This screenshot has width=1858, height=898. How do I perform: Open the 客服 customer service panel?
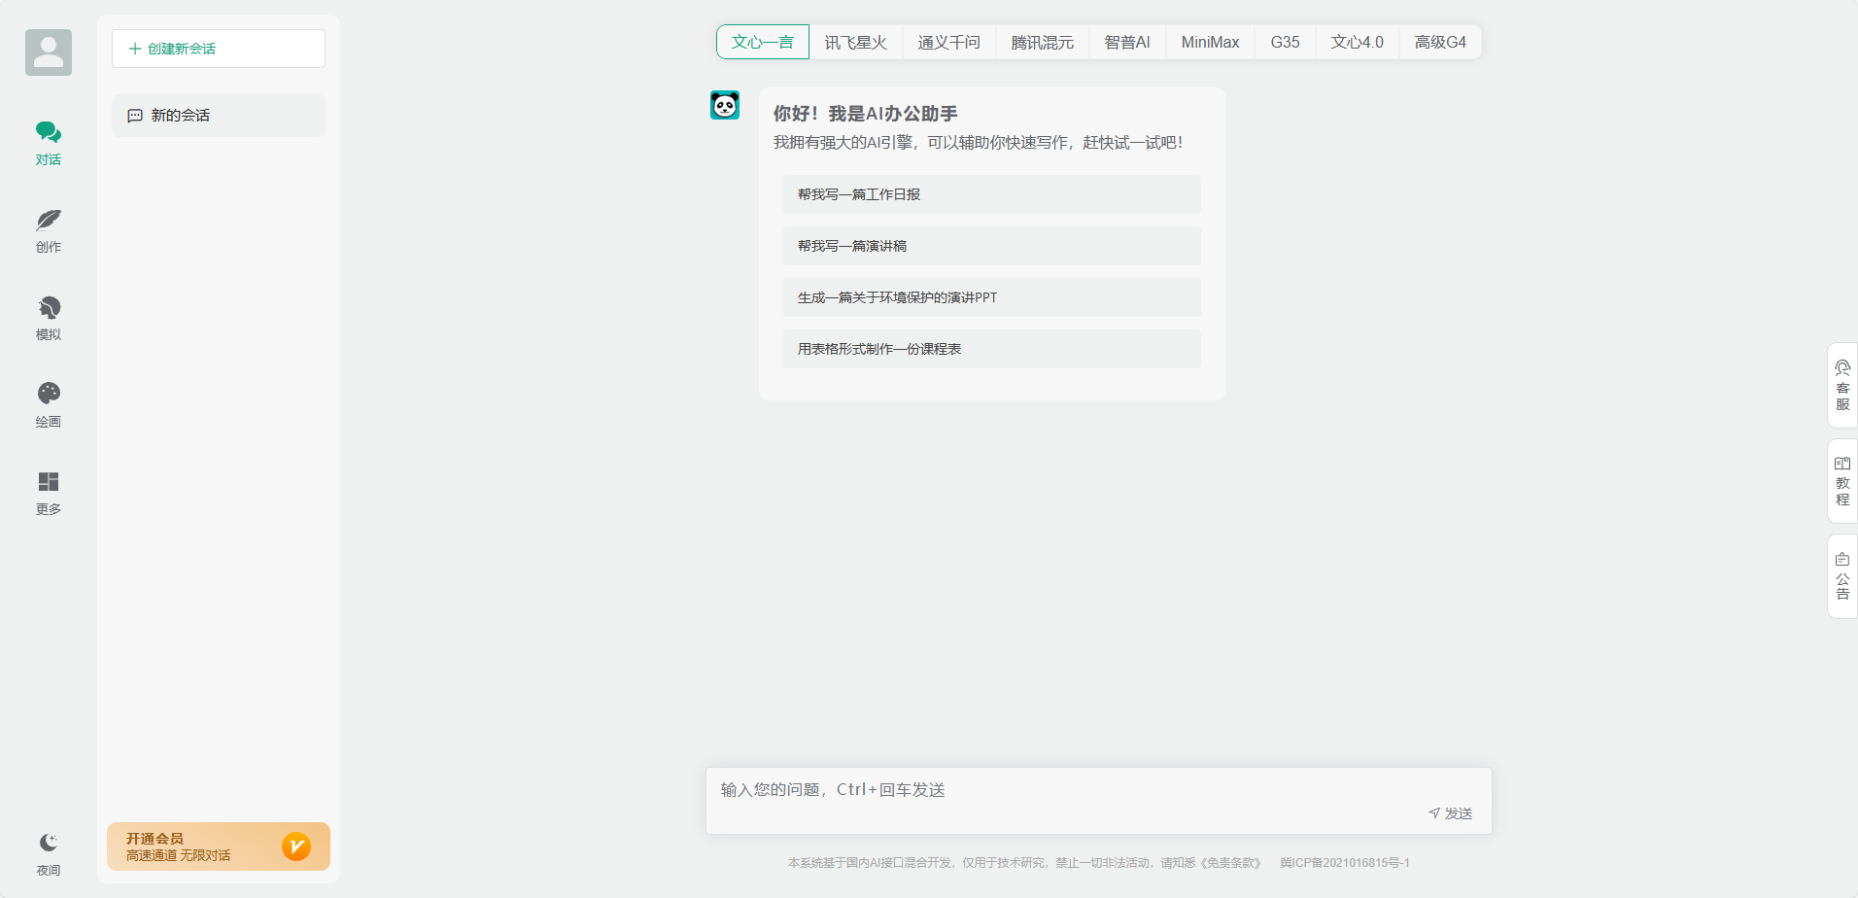point(1841,385)
